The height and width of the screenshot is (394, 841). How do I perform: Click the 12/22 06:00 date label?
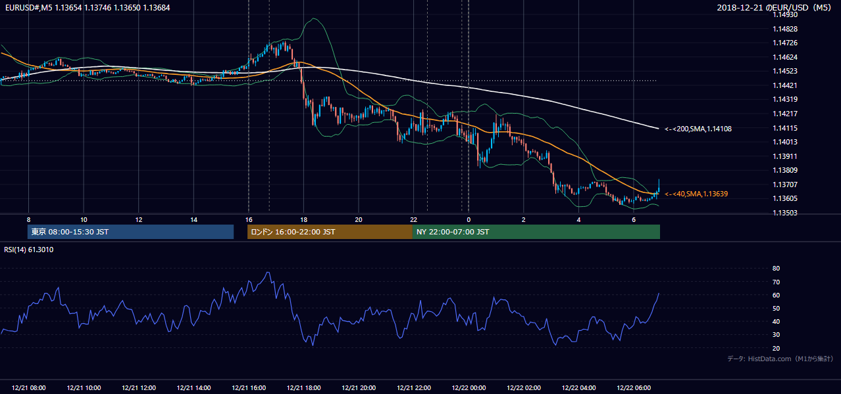(x=634, y=388)
